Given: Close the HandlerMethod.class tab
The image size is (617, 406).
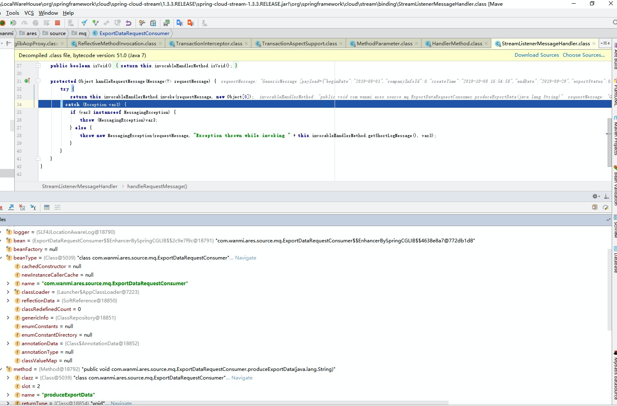Looking at the screenshot, I should [486, 43].
